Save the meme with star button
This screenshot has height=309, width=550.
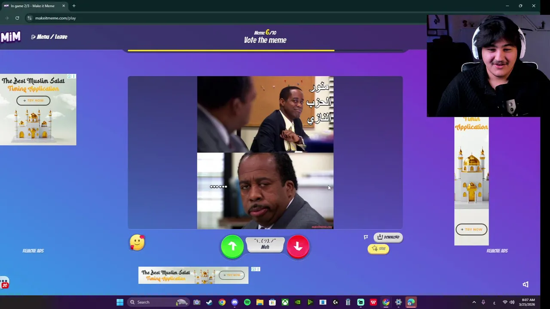(x=379, y=248)
